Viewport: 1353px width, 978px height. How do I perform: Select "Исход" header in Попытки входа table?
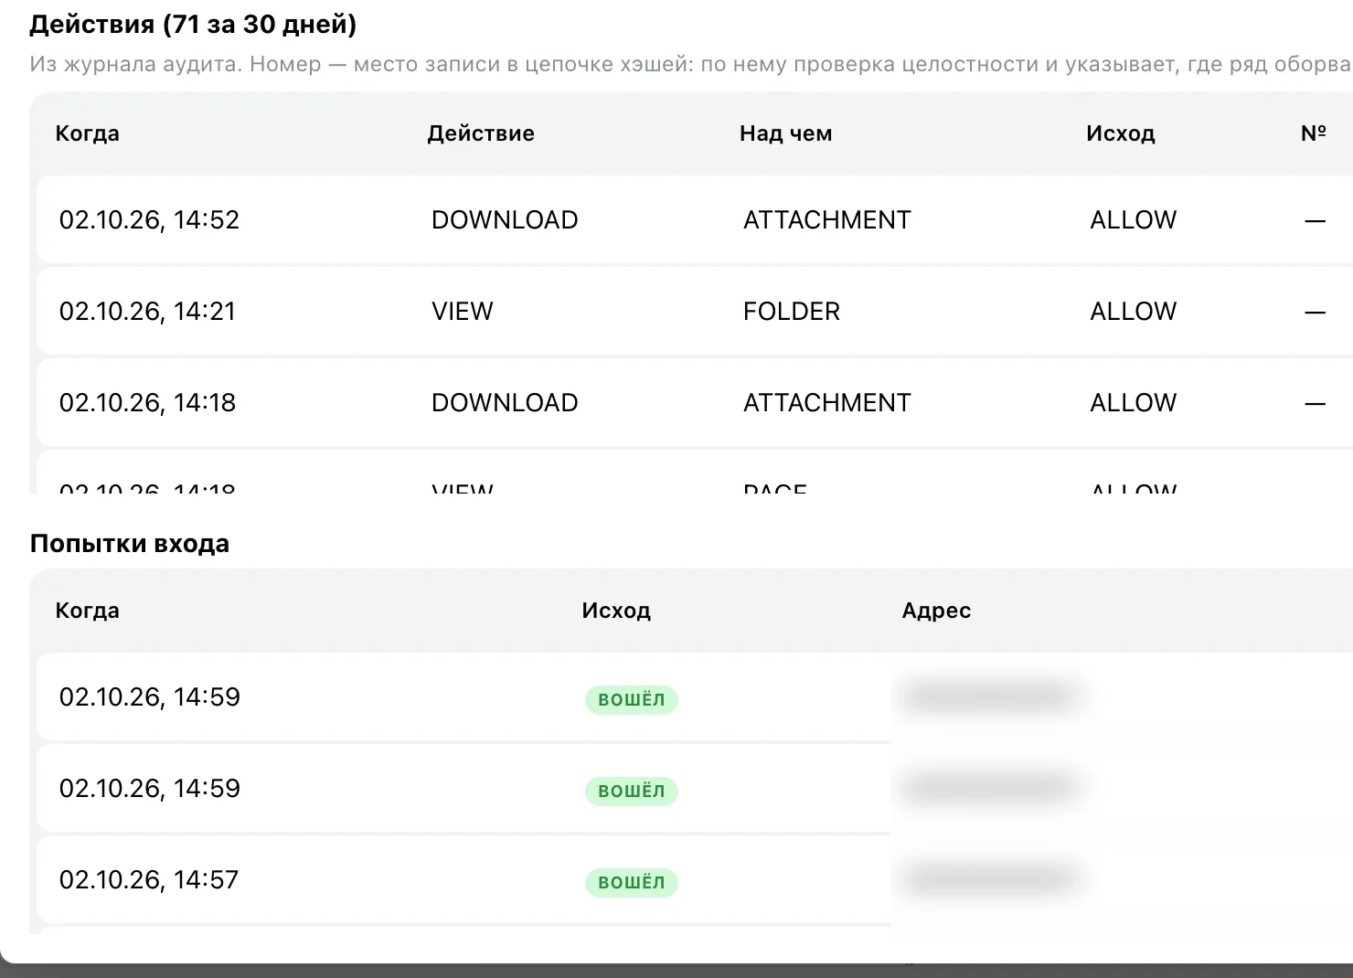tap(616, 611)
